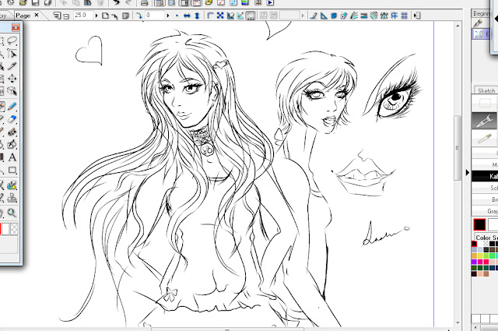
Task: Pick the large black foreground color swatch
Action: tap(479, 224)
